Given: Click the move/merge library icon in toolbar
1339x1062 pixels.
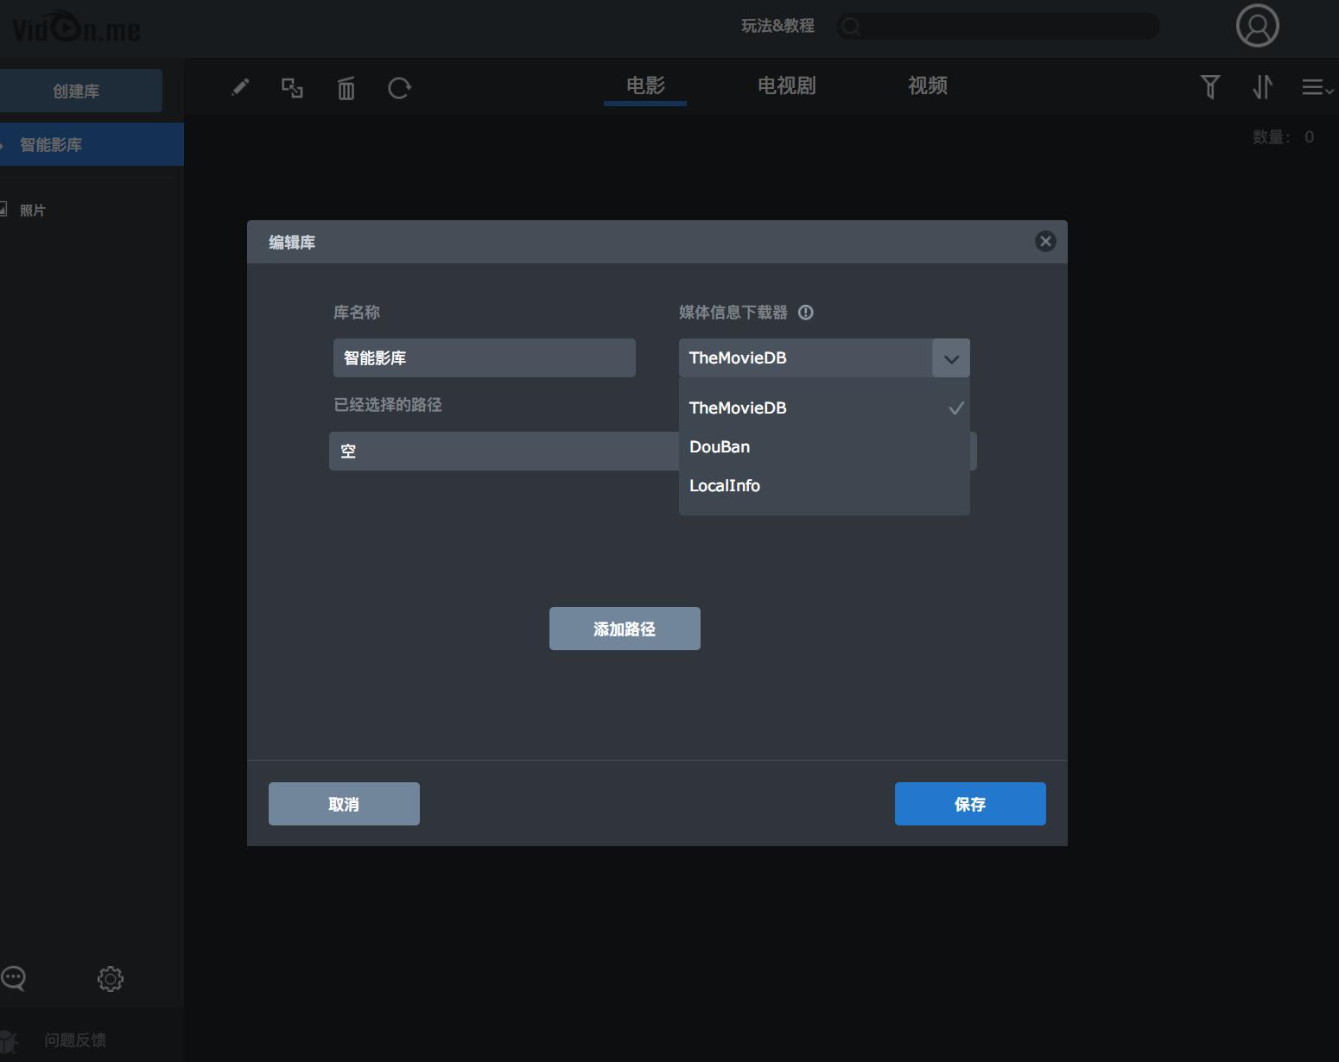Looking at the screenshot, I should [292, 87].
